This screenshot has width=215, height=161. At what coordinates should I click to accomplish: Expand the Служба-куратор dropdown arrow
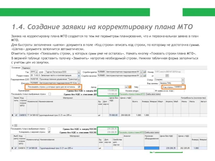(141, 72)
